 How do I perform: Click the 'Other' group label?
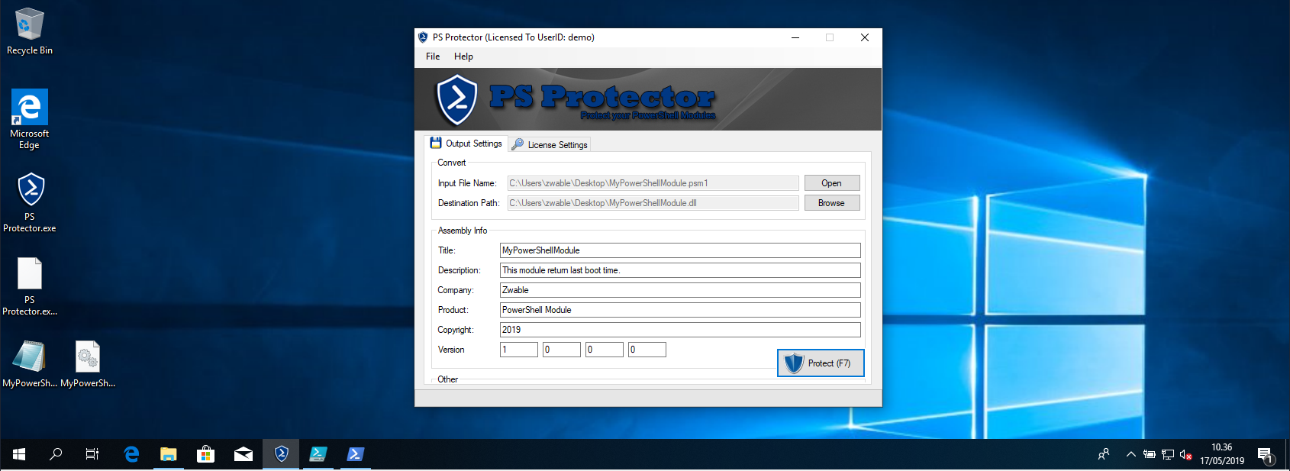(x=448, y=379)
